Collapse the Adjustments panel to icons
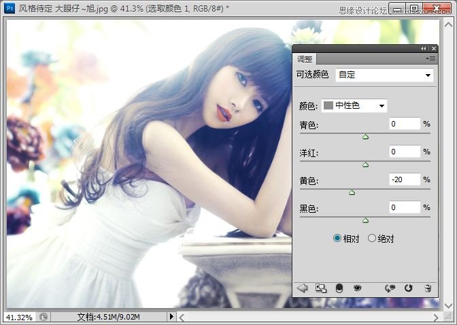 click(x=423, y=49)
